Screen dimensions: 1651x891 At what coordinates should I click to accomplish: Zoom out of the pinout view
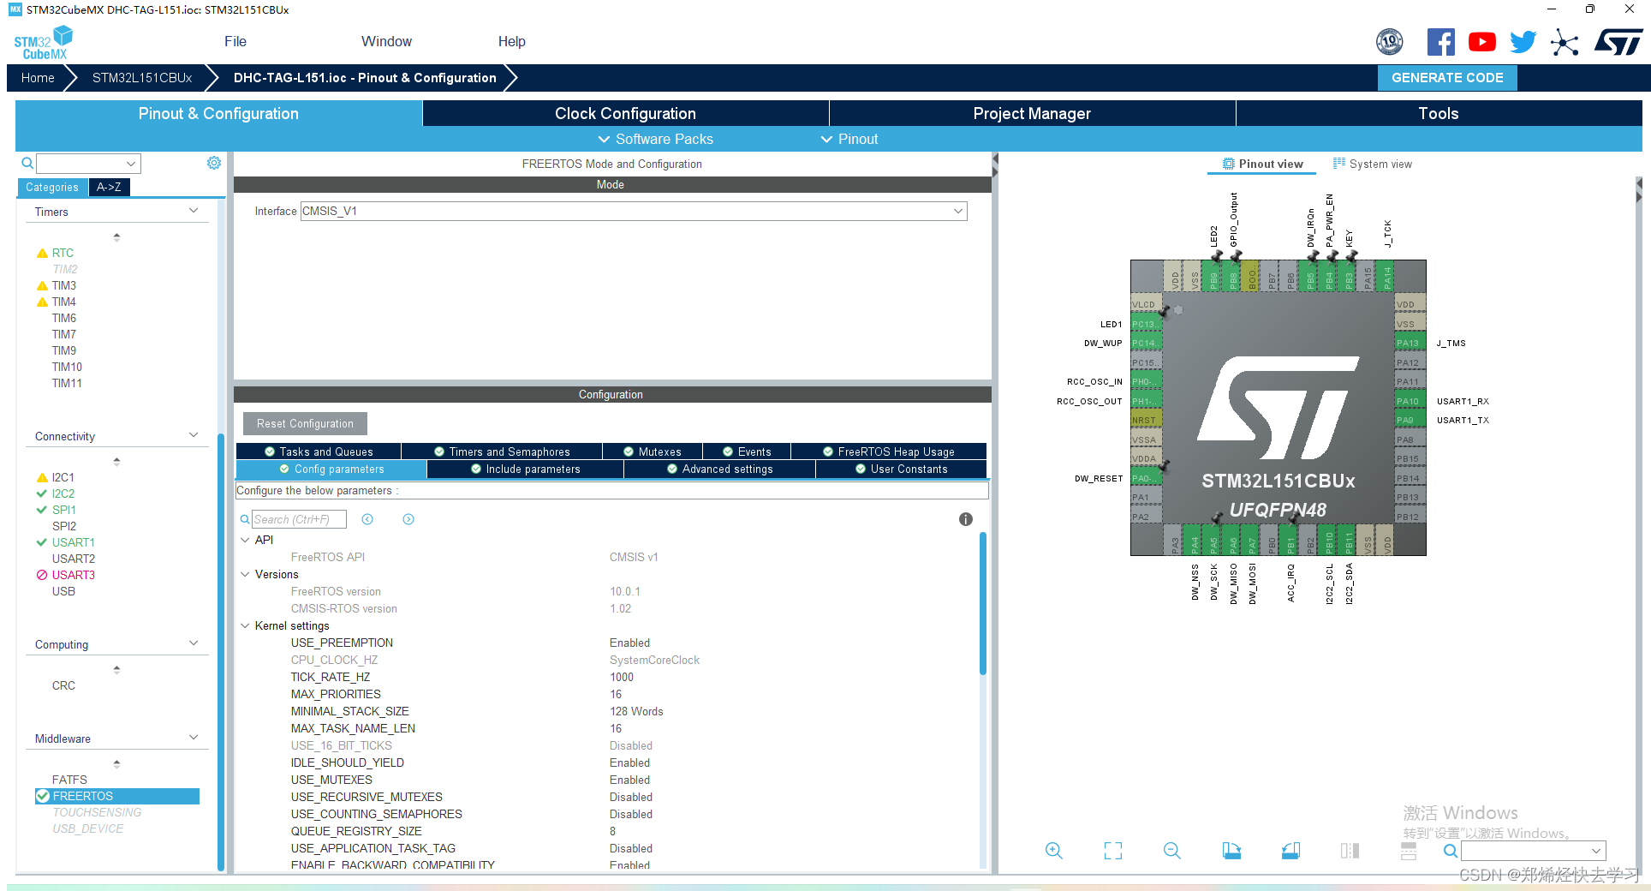pyautogui.click(x=1172, y=851)
